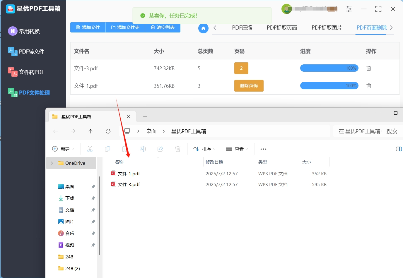Add a new Explorer tab
This screenshot has width=403, height=278.
pyautogui.click(x=145, y=117)
